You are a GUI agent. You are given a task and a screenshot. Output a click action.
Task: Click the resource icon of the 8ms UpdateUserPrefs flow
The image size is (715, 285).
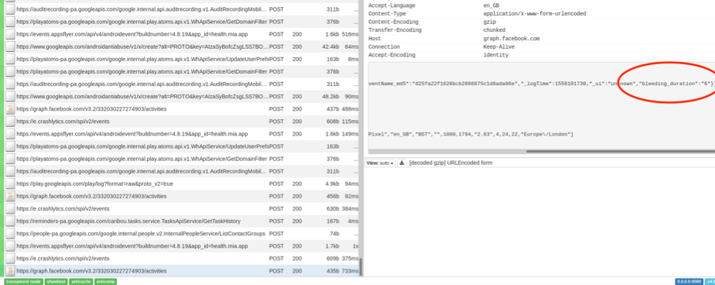point(10,59)
